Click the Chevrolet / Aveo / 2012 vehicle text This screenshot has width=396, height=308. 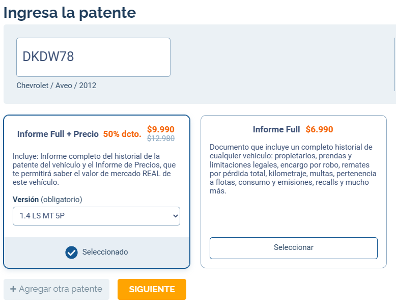point(56,86)
